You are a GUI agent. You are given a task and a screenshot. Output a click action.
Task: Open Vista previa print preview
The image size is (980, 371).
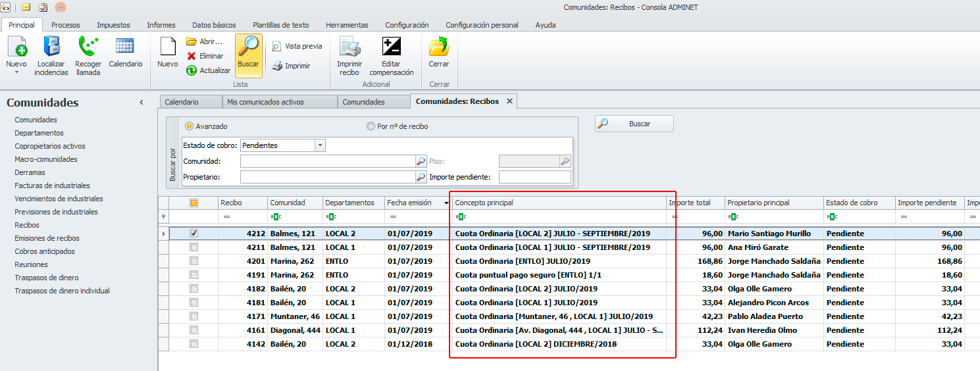297,46
